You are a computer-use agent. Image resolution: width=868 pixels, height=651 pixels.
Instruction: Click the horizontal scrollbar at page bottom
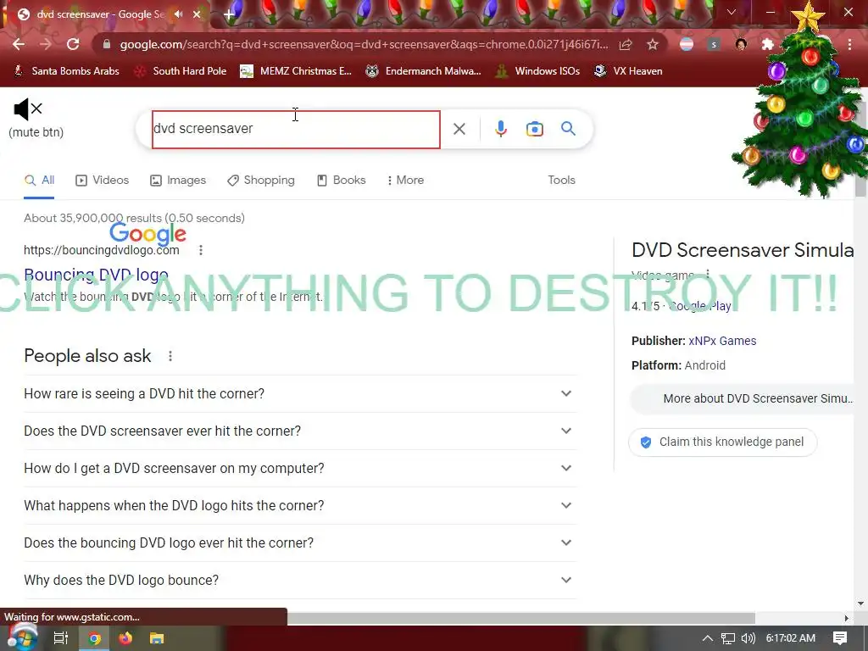click(520, 618)
